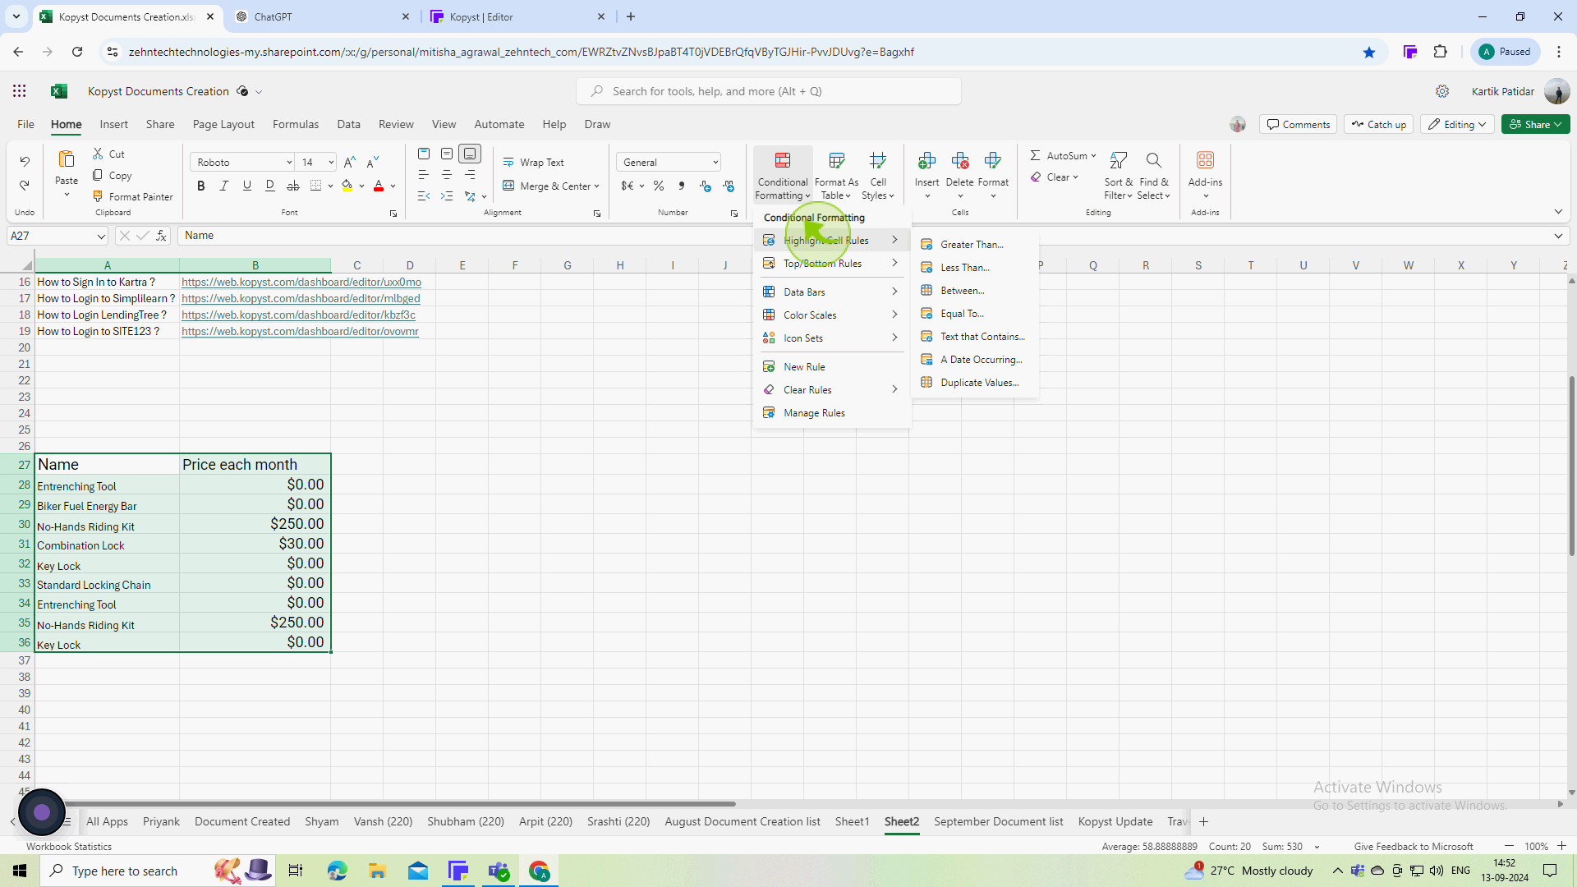The width and height of the screenshot is (1577, 887).
Task: Choose Duplicate Values rule
Action: (x=974, y=383)
